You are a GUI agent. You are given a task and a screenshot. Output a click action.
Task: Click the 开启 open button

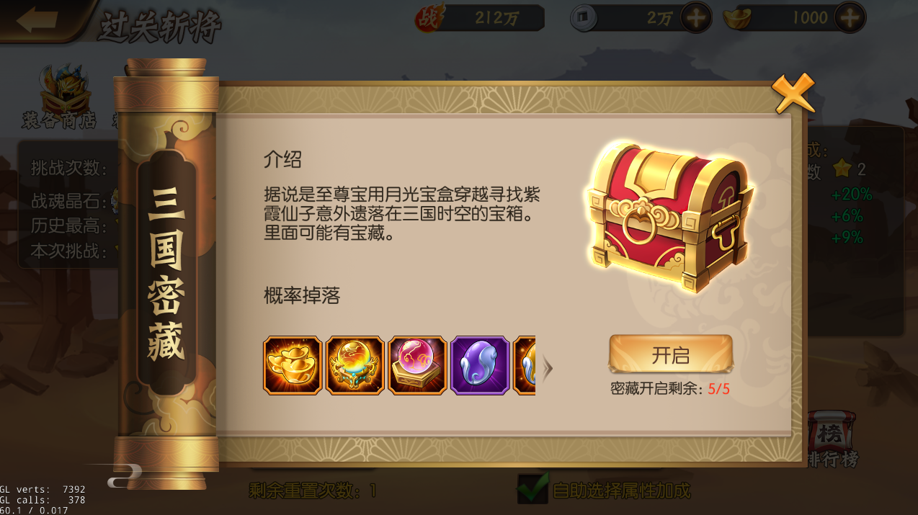pos(671,354)
